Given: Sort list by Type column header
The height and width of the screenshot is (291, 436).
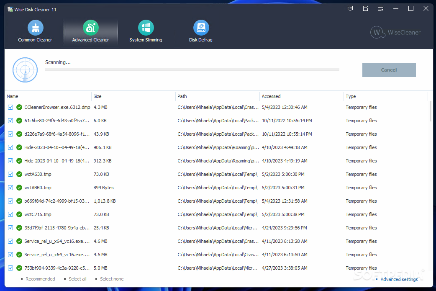Looking at the screenshot, I should (x=386, y=96).
